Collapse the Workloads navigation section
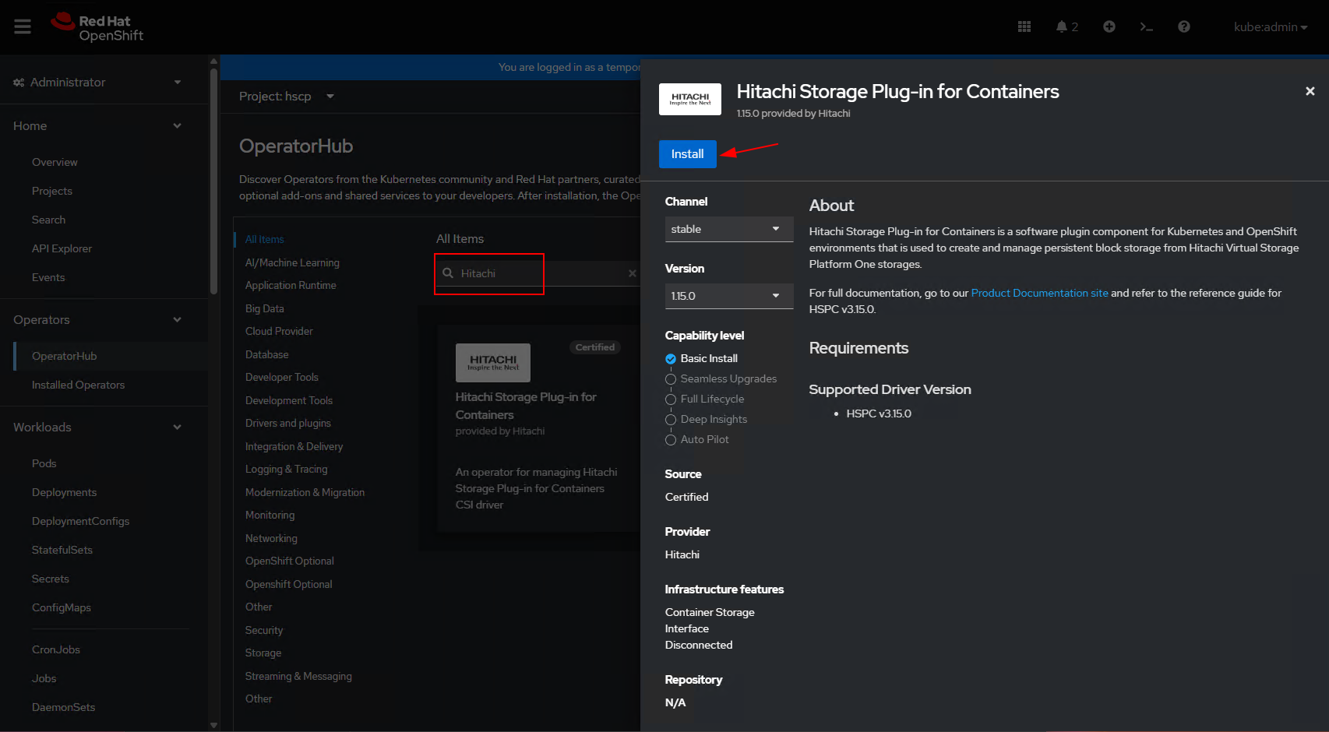Viewport: 1329px width, 732px height. [97, 427]
